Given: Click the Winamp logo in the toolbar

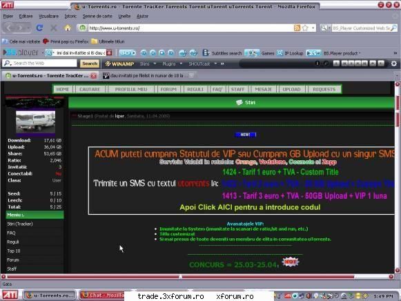Looking at the screenshot, I should [x=119, y=64].
